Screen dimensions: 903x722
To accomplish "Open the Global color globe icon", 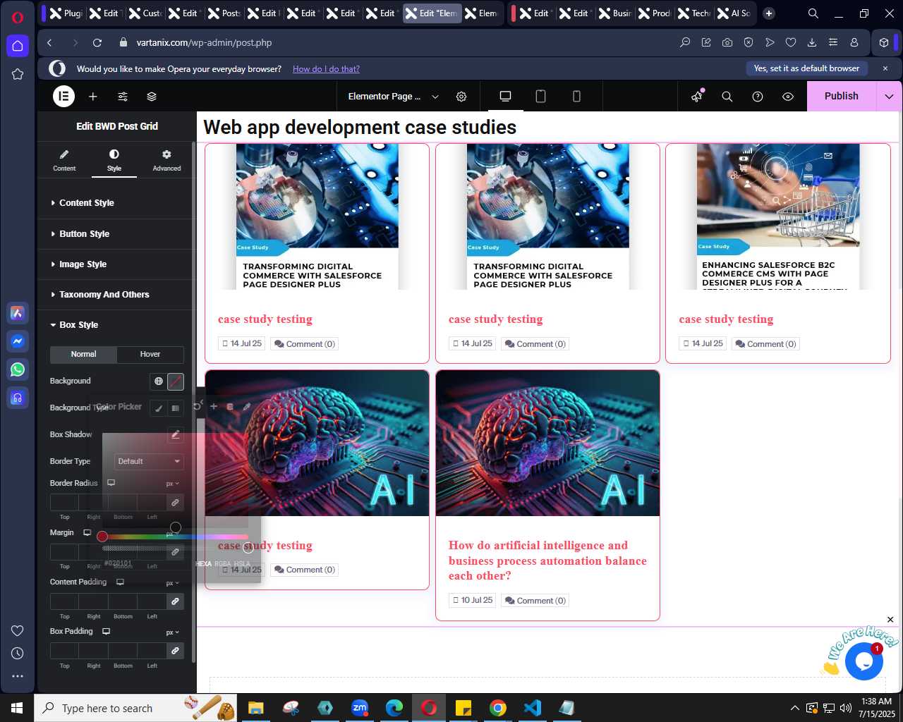I will [x=159, y=381].
